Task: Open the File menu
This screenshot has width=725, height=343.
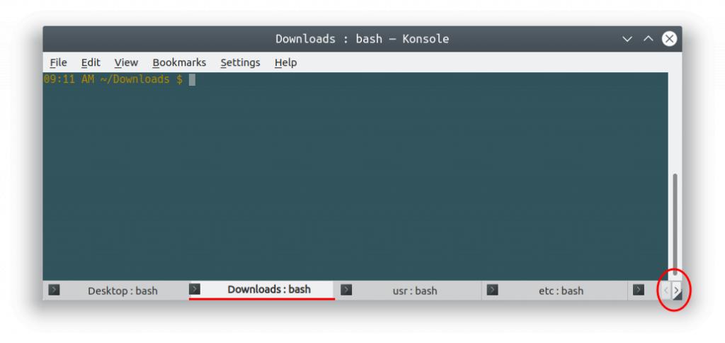Action: 58,62
